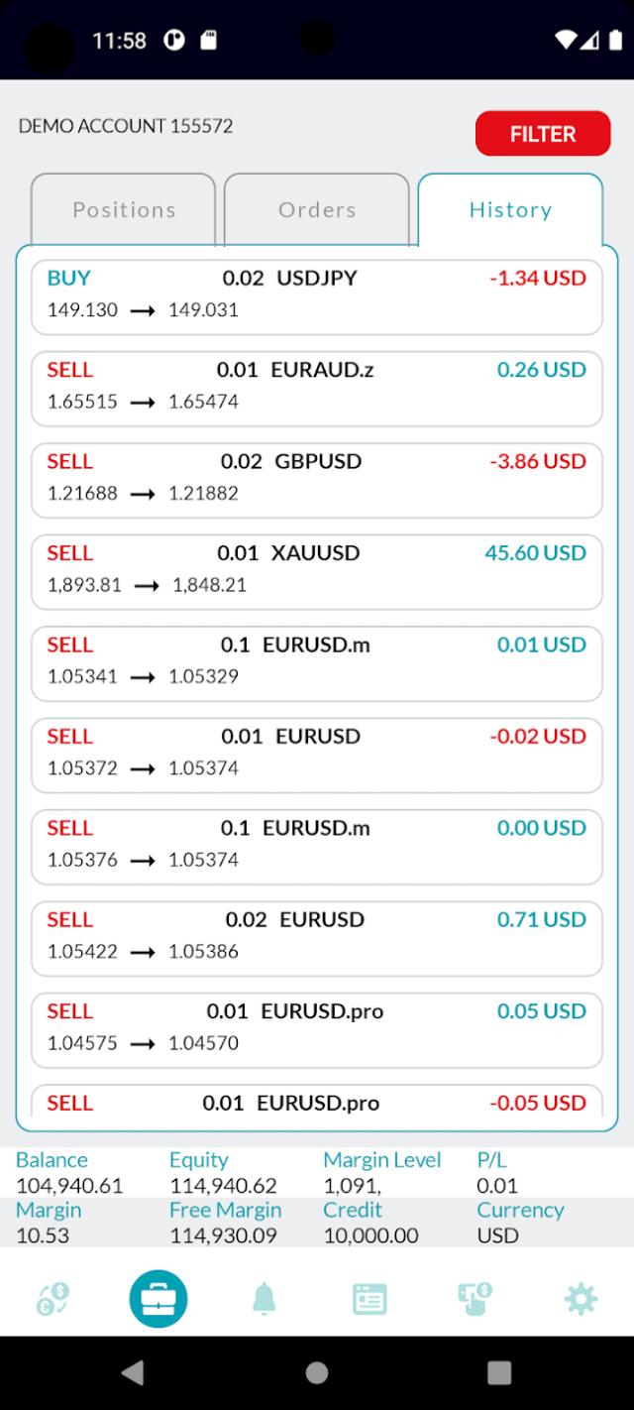The width and height of the screenshot is (634, 1410).
Task: Switch to the Orders tab
Action: (x=317, y=210)
